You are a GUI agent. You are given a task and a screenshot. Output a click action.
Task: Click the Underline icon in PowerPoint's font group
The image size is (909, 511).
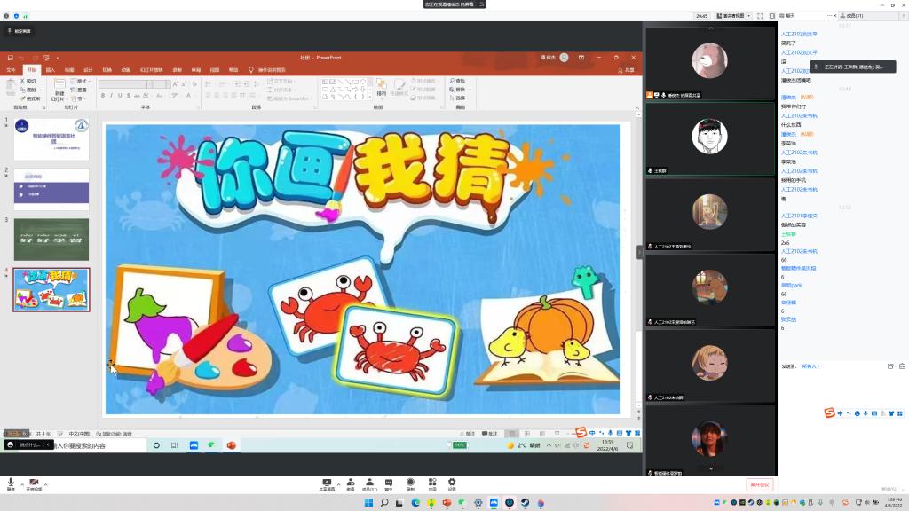[x=120, y=96]
